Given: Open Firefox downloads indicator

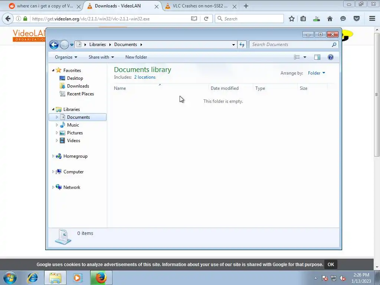Looking at the screenshot, I should pyautogui.click(x=317, y=19).
